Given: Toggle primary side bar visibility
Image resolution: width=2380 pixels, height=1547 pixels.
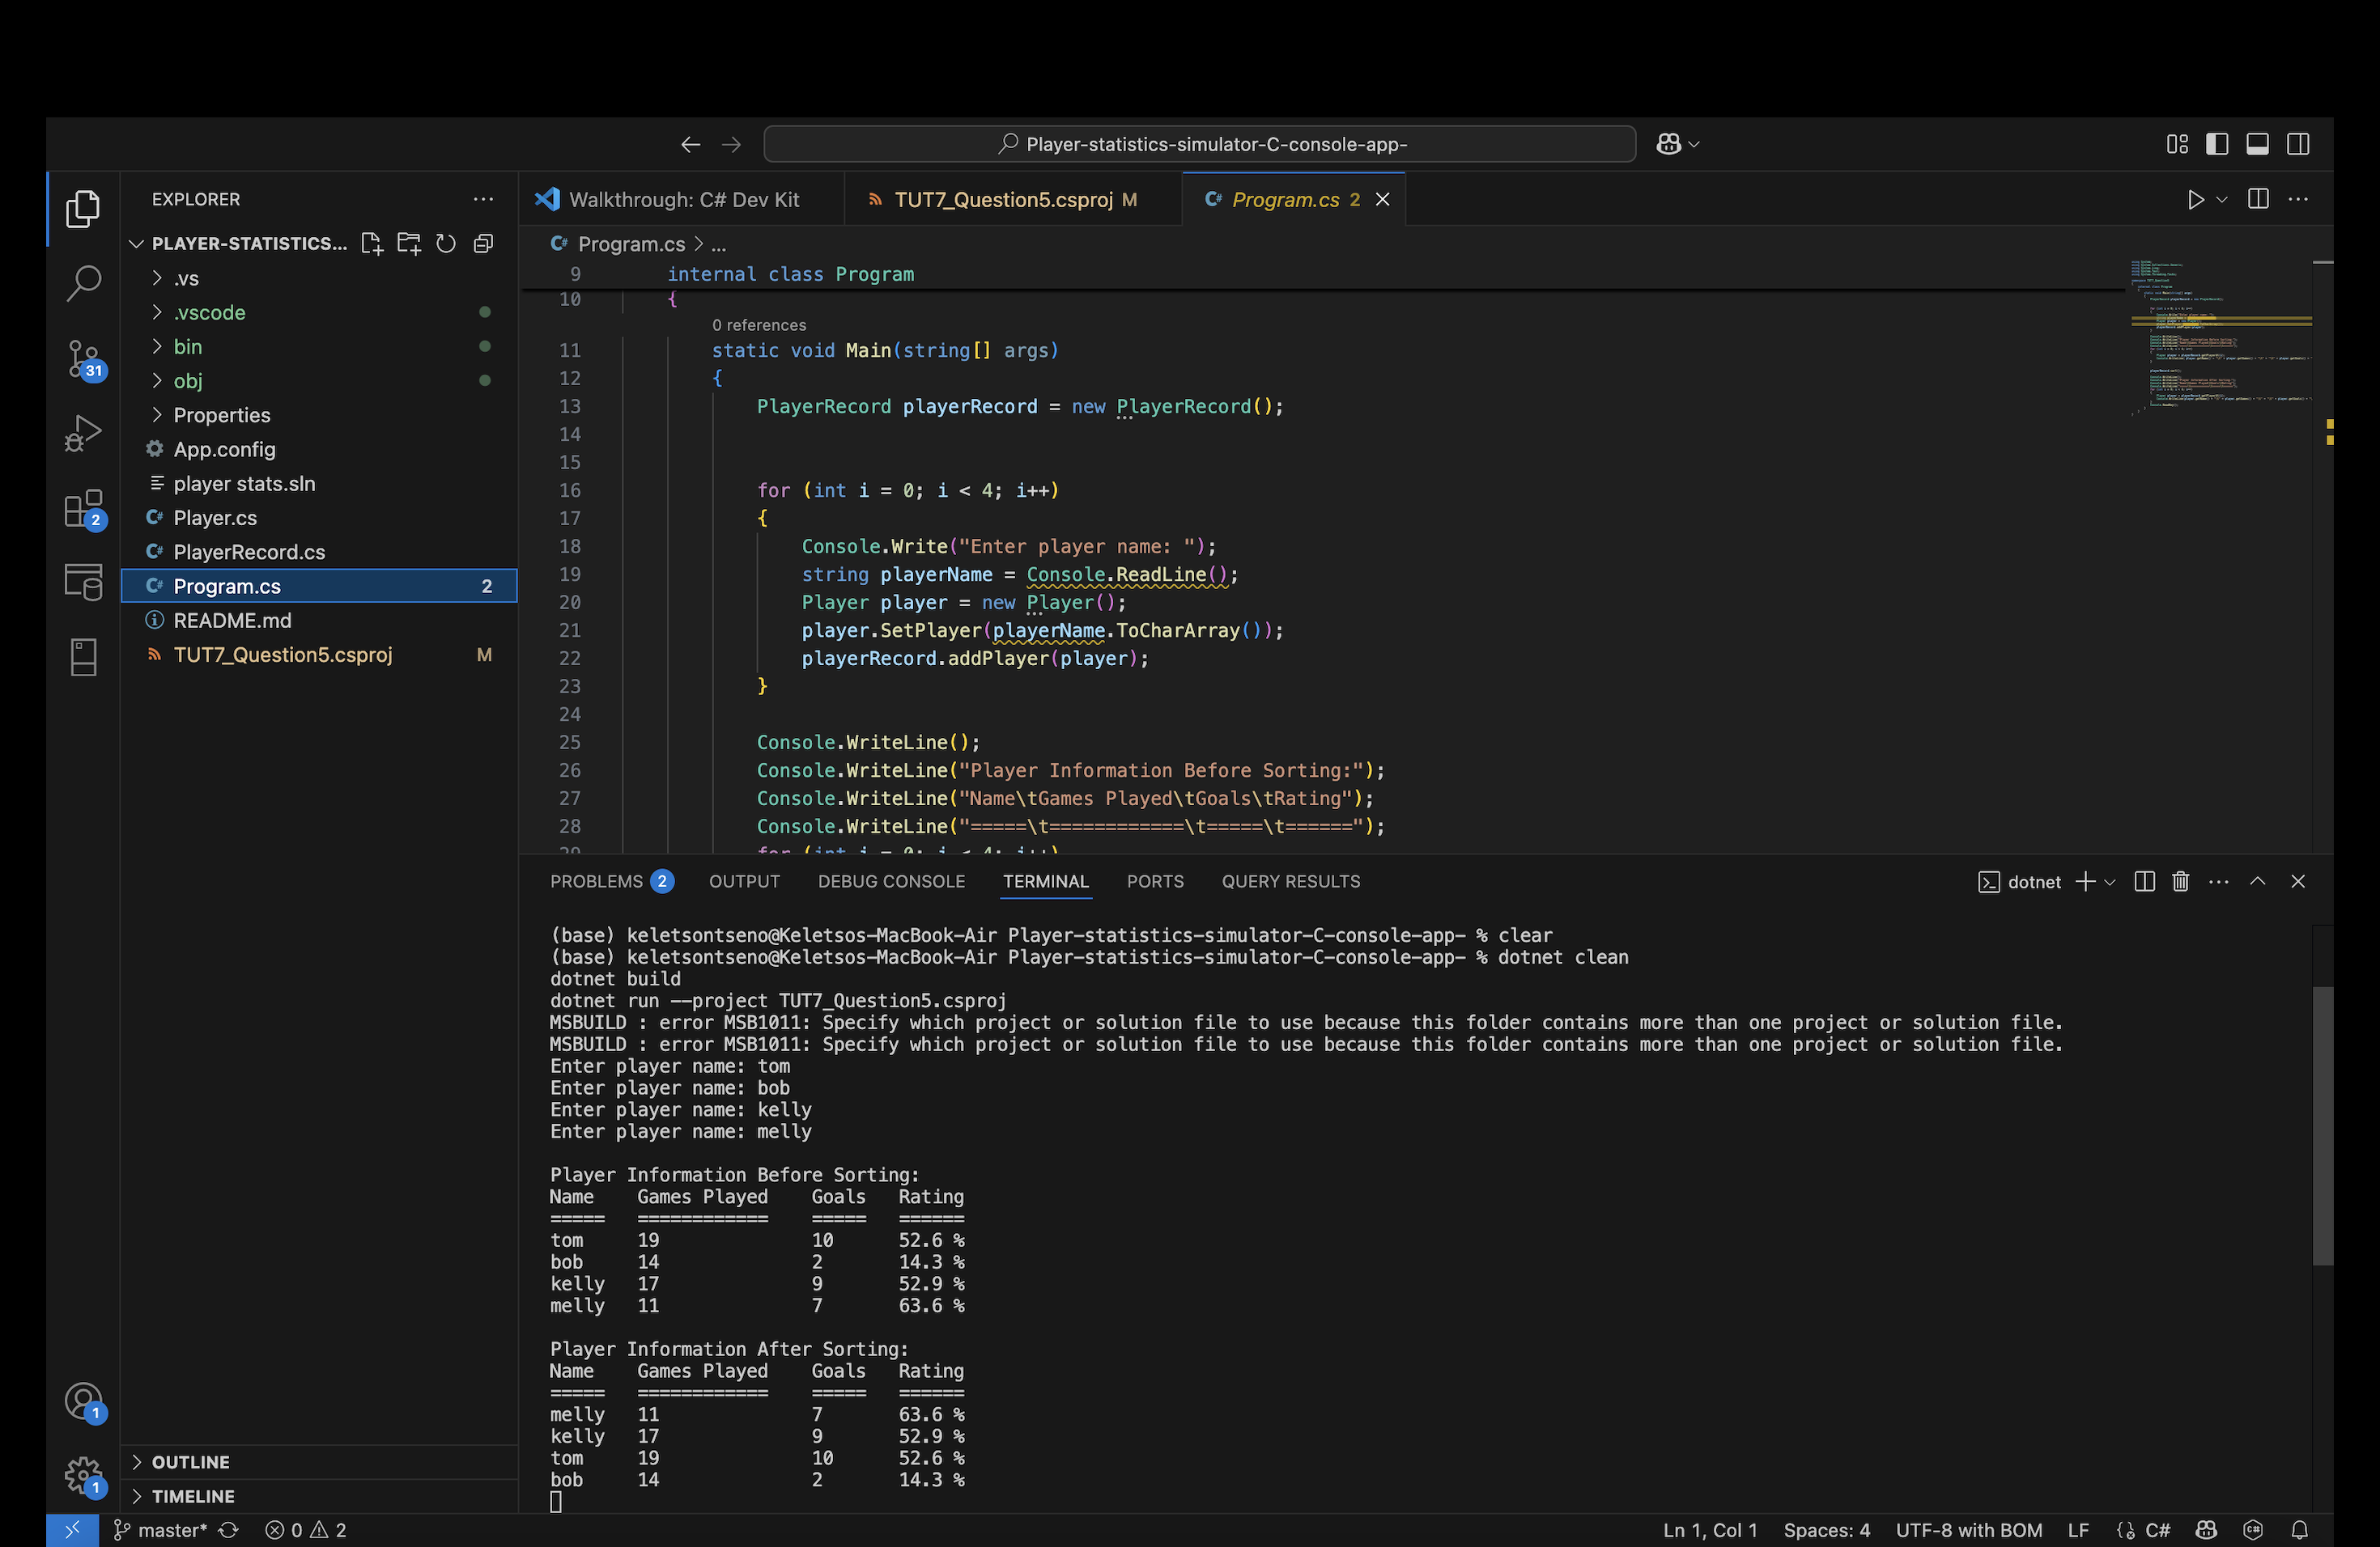Looking at the screenshot, I should pos(2217,144).
